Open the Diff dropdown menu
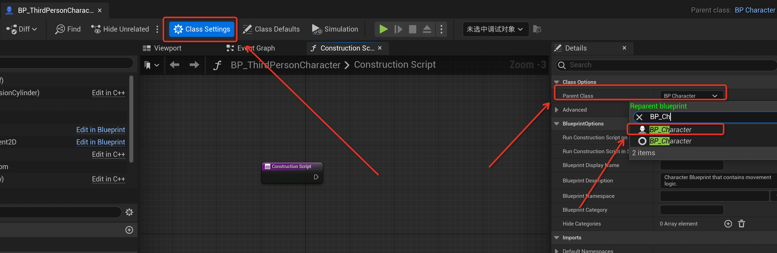 [x=22, y=29]
